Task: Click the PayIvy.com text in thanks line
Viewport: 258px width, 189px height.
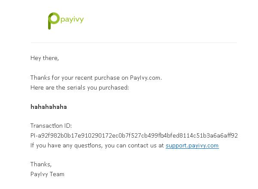Action: pos(146,78)
